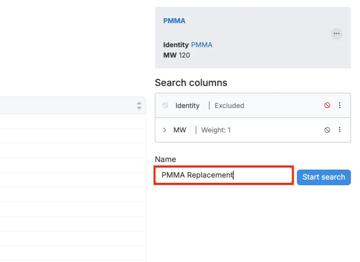The image size is (360, 262).
Task: Click the sort down arrow in table header
Action: (x=139, y=108)
